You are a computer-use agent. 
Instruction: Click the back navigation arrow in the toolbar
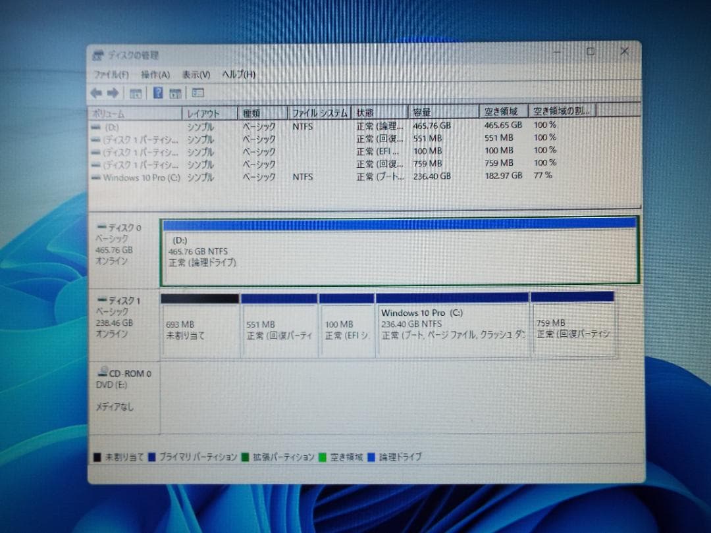click(96, 93)
